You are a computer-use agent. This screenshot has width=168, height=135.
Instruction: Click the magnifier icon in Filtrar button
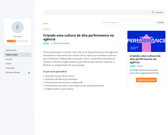point(158,23)
